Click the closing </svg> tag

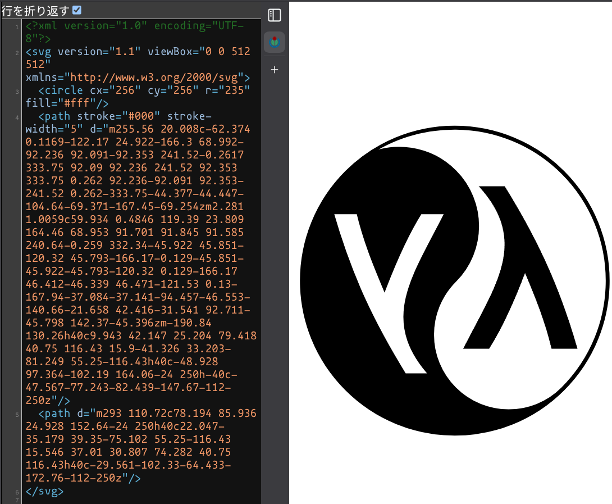44,491
